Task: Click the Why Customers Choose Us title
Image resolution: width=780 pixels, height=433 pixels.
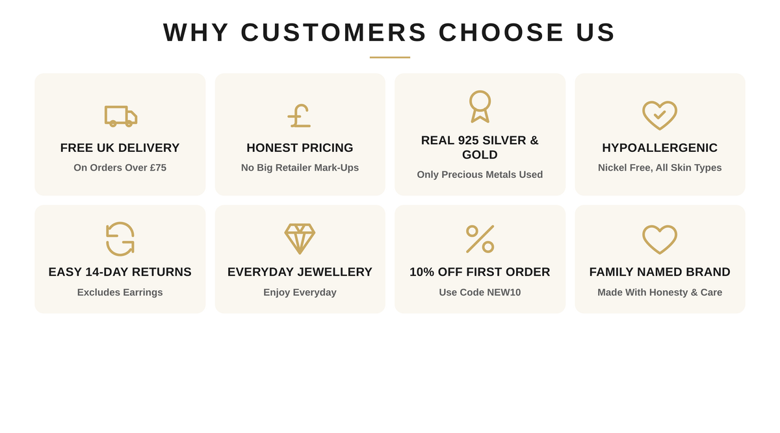Action: click(x=389, y=32)
